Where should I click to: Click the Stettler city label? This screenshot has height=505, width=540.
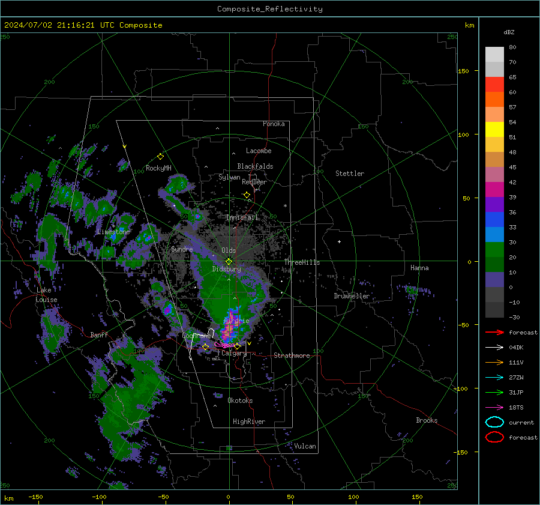click(x=350, y=174)
